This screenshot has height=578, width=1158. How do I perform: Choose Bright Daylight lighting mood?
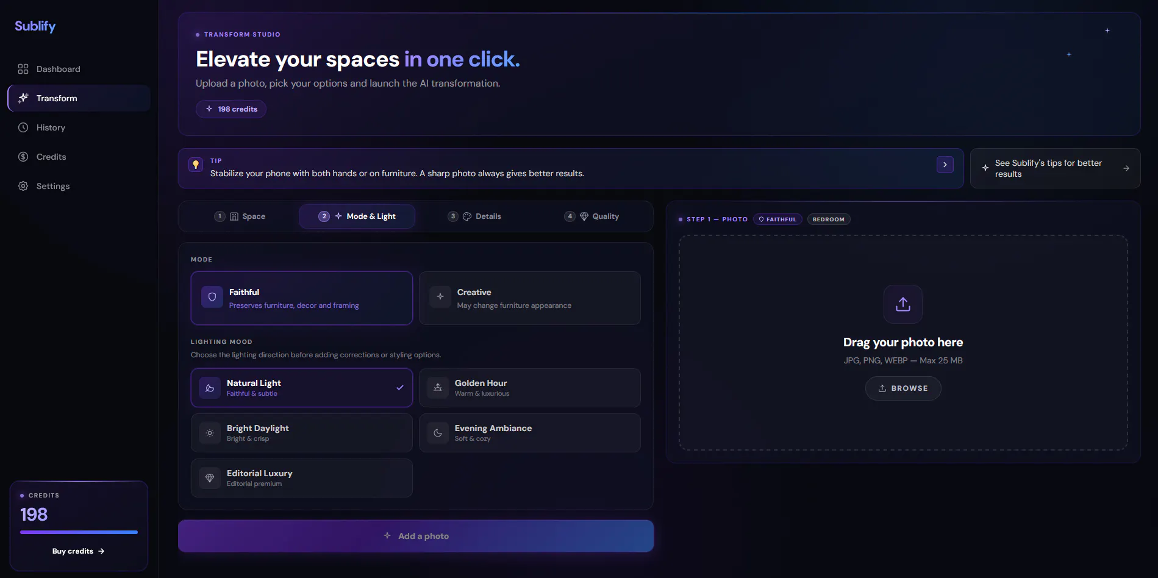coord(302,433)
